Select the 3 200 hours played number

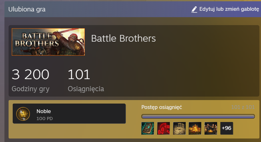30,75
